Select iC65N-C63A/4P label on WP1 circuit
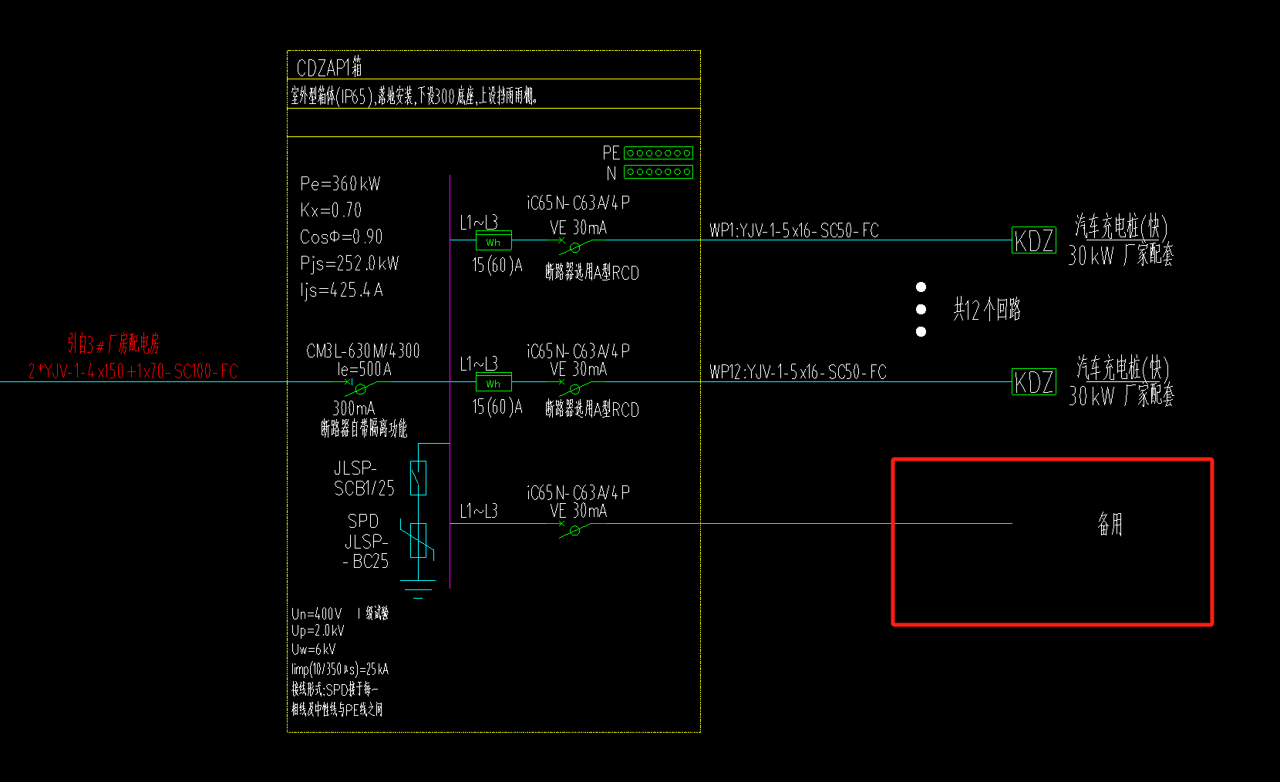This screenshot has height=782, width=1280. click(578, 203)
